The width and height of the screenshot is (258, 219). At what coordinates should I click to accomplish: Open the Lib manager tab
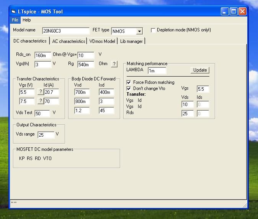pyautogui.click(x=131, y=41)
